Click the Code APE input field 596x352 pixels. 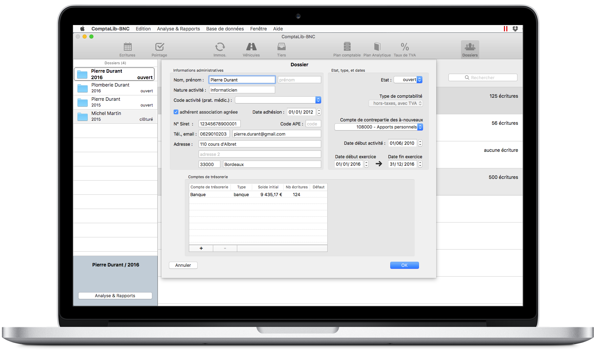[x=313, y=124]
